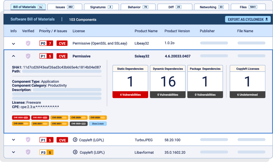Switch to the Issues tab
Screen dimensions: 273x162
(65, 7)
